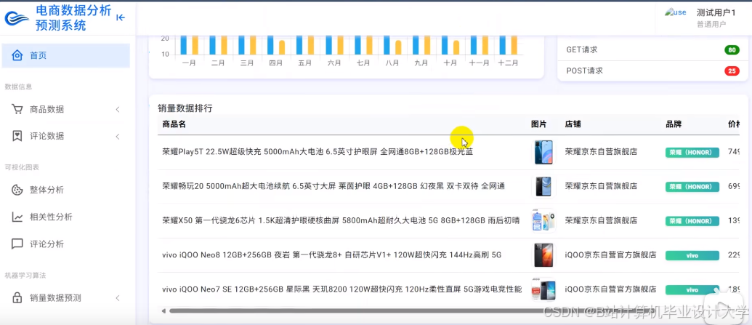Click the home house icon
The width and height of the screenshot is (752, 325).
point(17,56)
